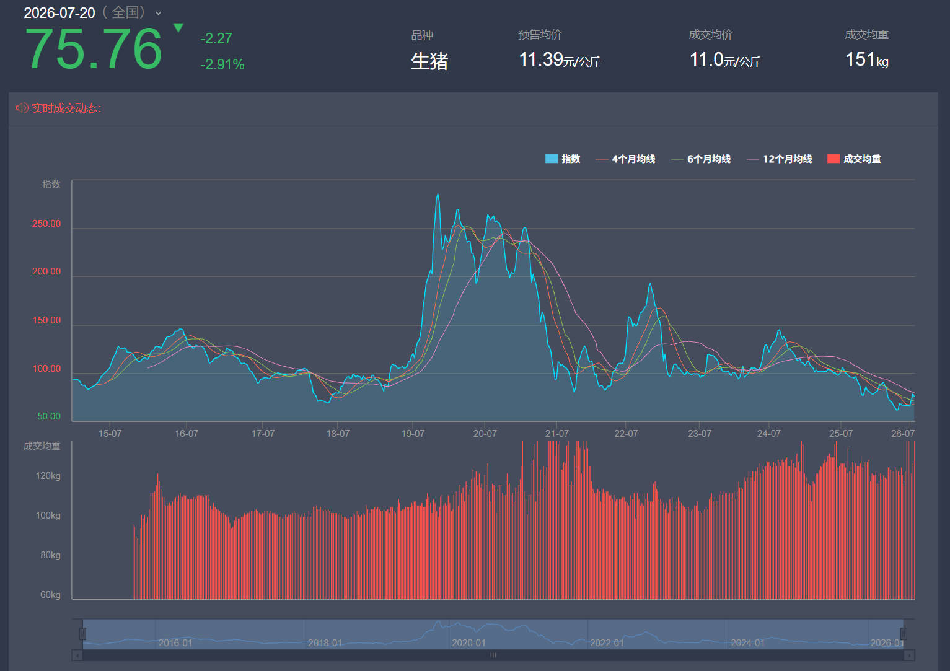The height and width of the screenshot is (671, 950).
Task: Click the 生猪 product variety label
Action: pyautogui.click(x=429, y=61)
